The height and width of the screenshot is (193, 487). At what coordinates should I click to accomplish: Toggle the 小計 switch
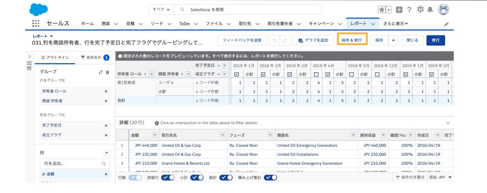pos(197,178)
